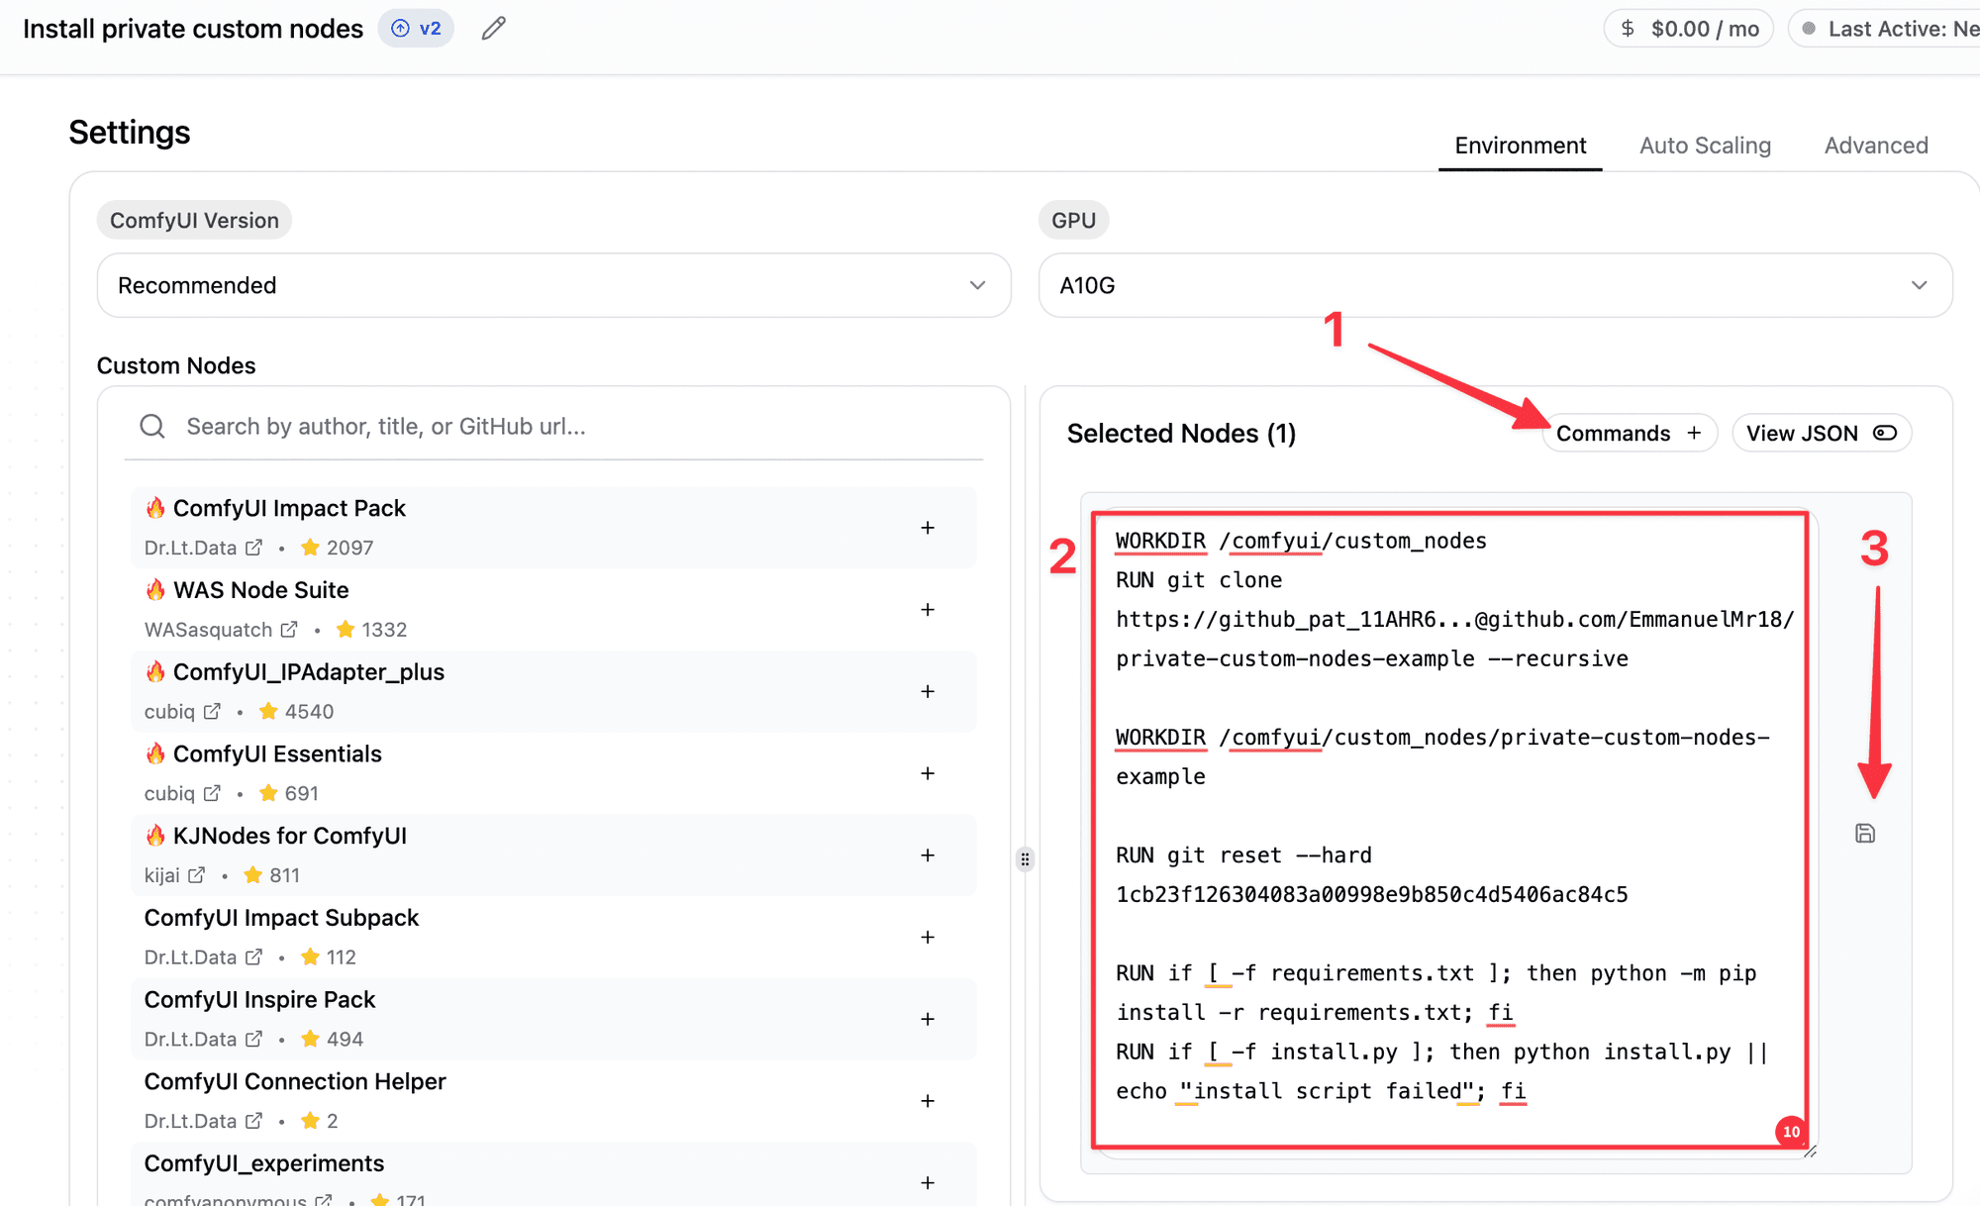The width and height of the screenshot is (1980, 1206).
Task: Click the search magnifier icon in Custom Nodes
Action: tap(151, 426)
